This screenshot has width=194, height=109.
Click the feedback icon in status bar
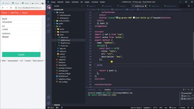point(188,108)
